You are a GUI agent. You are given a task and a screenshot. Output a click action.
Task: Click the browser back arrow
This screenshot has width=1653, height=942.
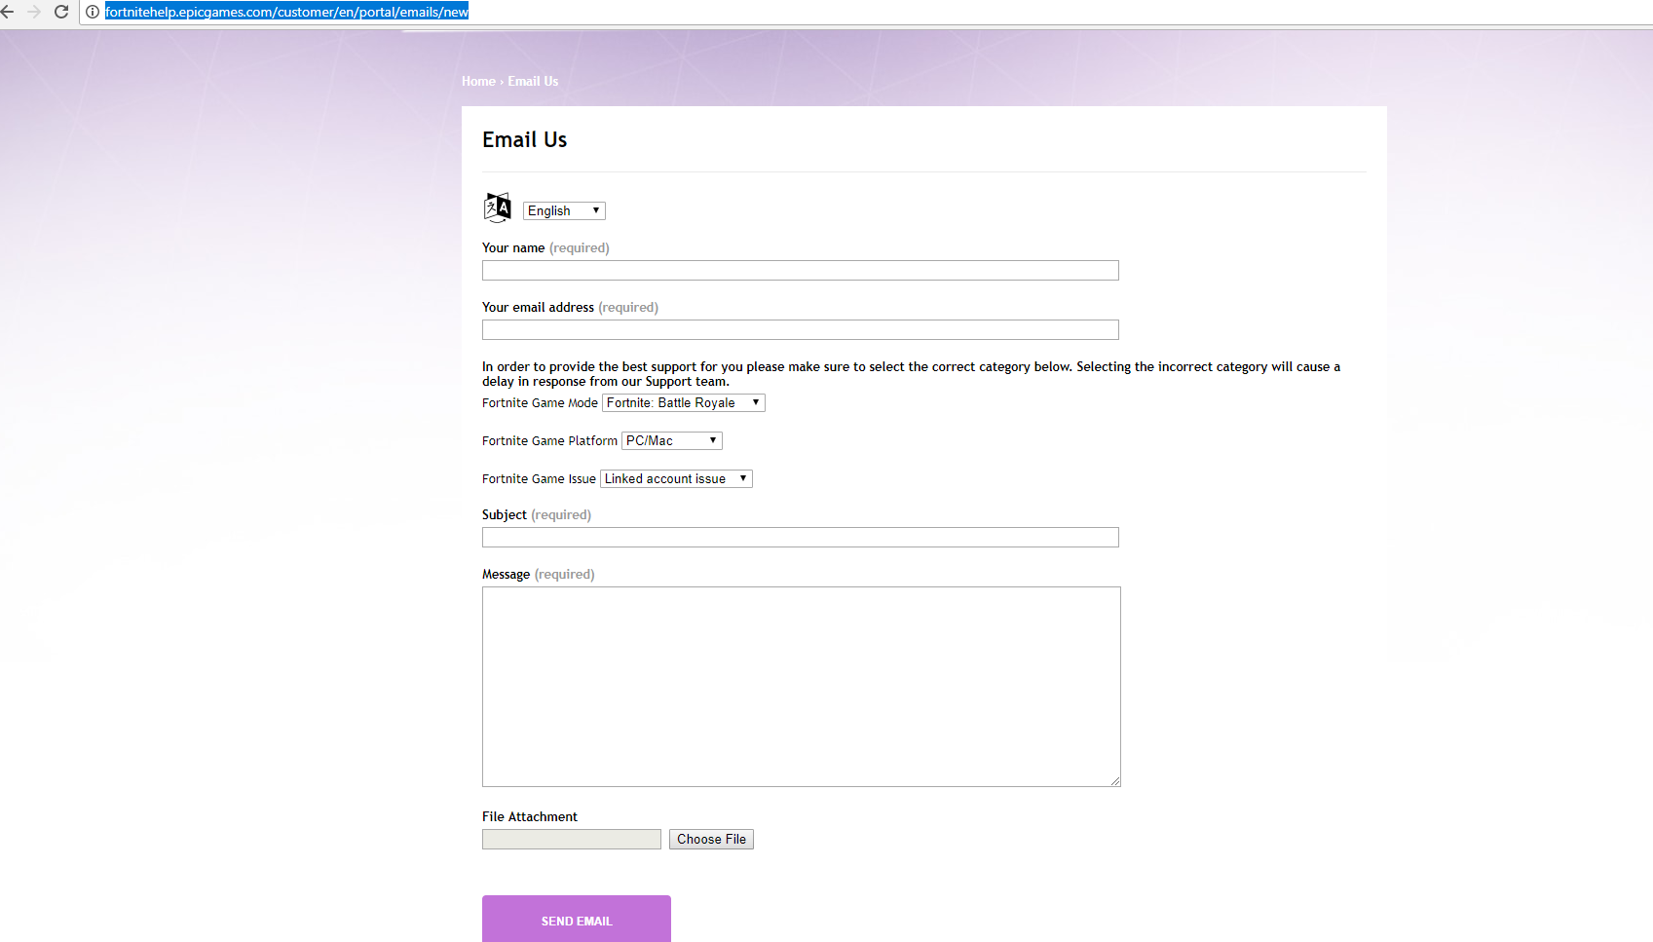click(x=7, y=12)
